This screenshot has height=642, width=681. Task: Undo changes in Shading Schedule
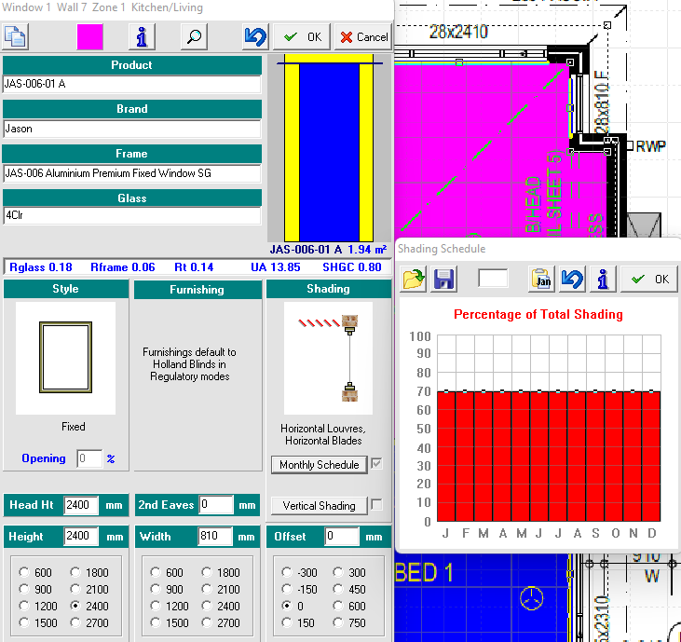click(571, 279)
